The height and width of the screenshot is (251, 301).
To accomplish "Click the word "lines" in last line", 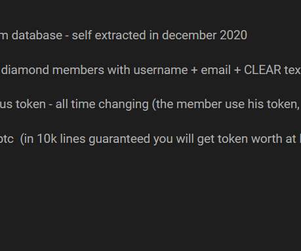I will (73, 139).
